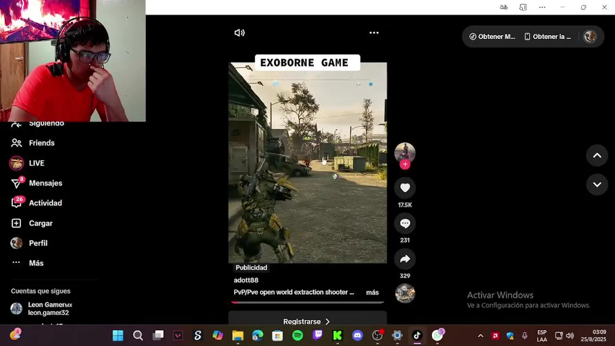Screen dimensions: 615x346
Task: Open the three-dot video options menu
Action: pos(374,33)
